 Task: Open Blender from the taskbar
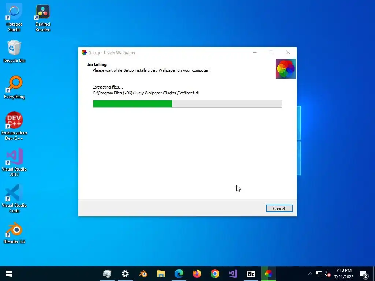143,274
